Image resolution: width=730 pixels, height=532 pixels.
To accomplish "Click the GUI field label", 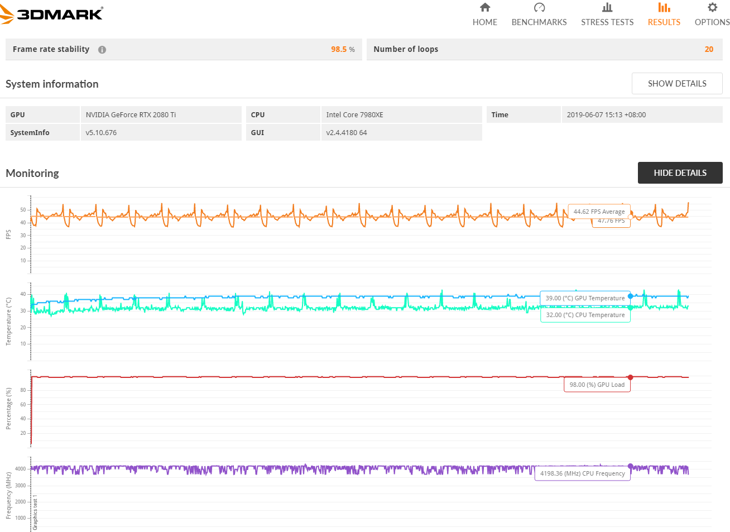I will (x=257, y=133).
